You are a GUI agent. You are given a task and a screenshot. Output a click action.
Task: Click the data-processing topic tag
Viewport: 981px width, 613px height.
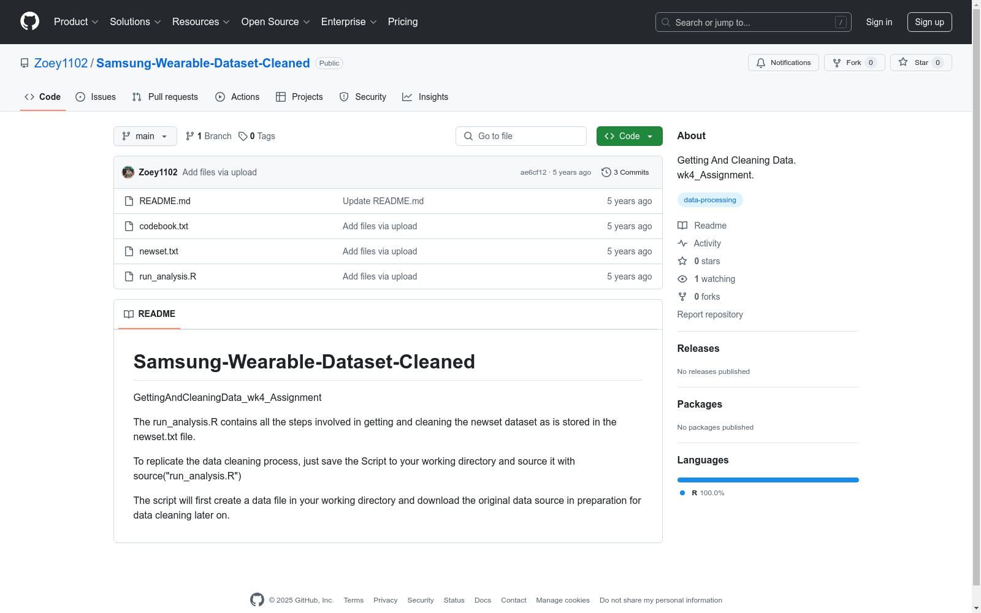pos(710,200)
